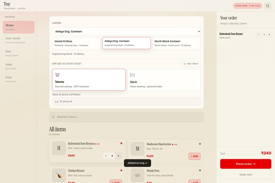
Task: Open the Hyderabadi Dum Biryani H thumbnail
Action: click(59, 148)
